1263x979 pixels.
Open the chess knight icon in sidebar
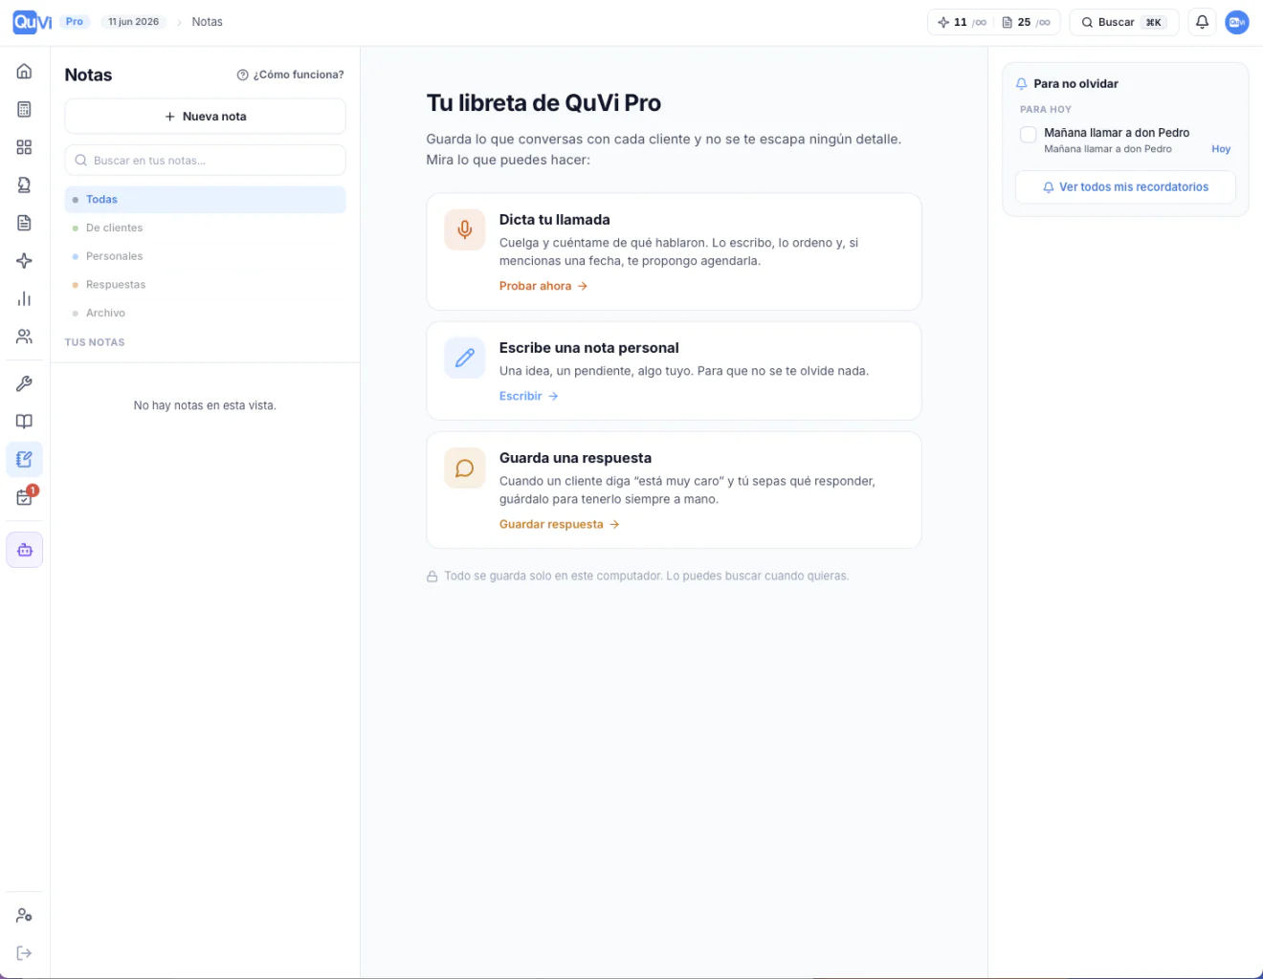point(25,185)
